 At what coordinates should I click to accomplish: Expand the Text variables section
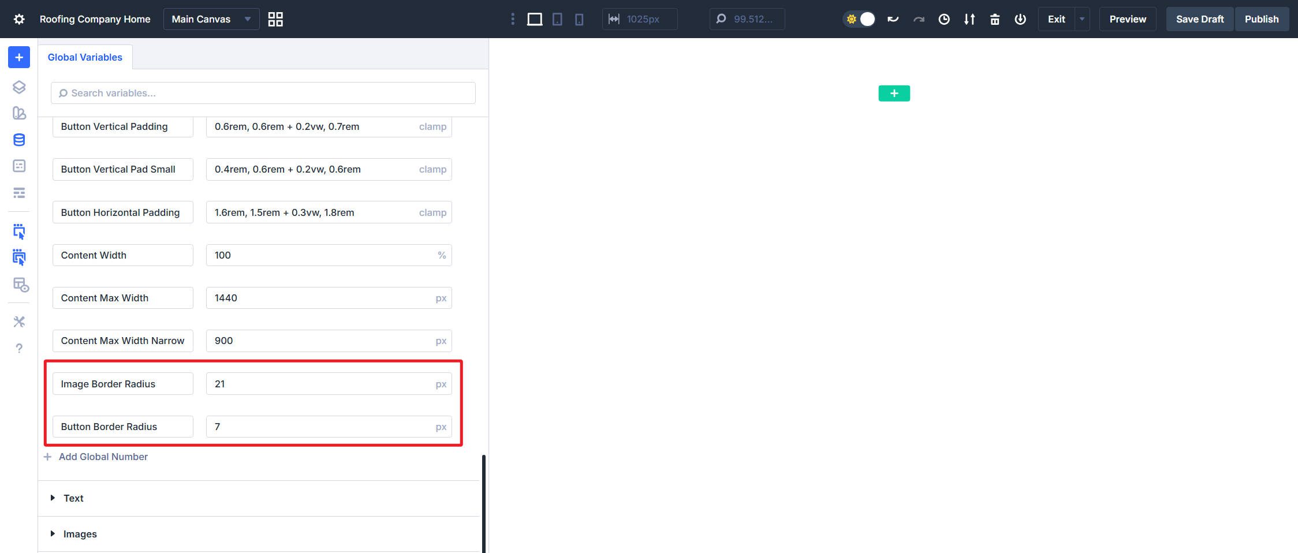click(x=73, y=498)
